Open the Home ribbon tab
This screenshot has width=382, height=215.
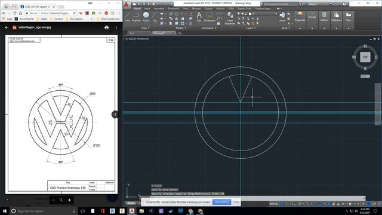[137, 8]
